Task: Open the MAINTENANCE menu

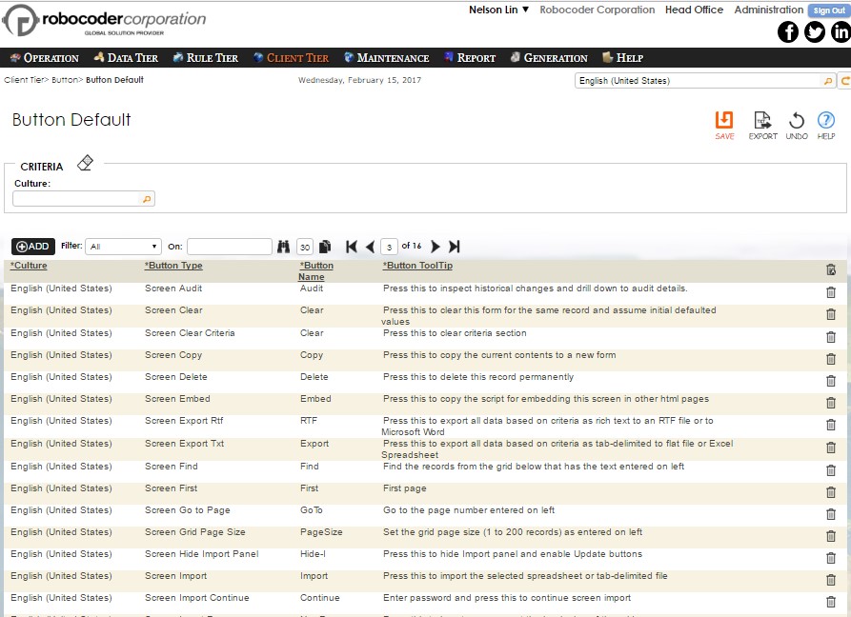Action: [x=386, y=57]
